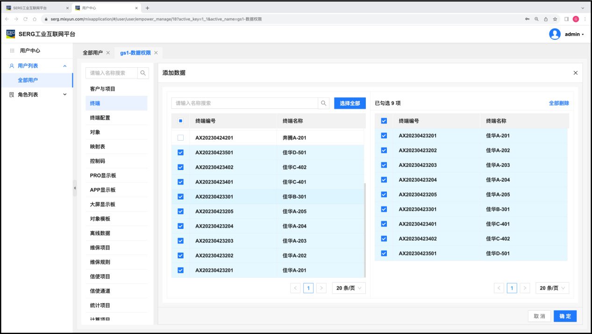Close the 添加数据 dialog with the X
This screenshot has width=592, height=334.
[575, 73]
